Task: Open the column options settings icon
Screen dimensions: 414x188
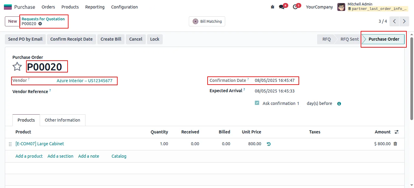Action: coord(396,132)
